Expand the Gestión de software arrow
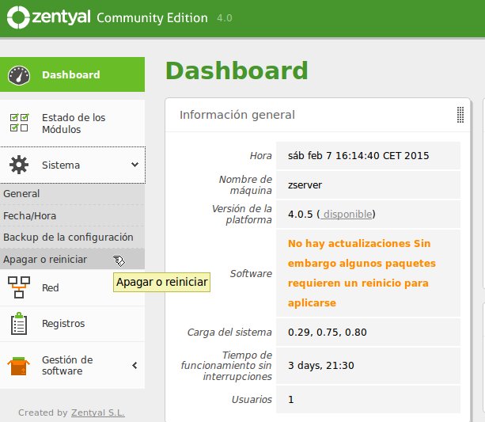 click(x=135, y=366)
